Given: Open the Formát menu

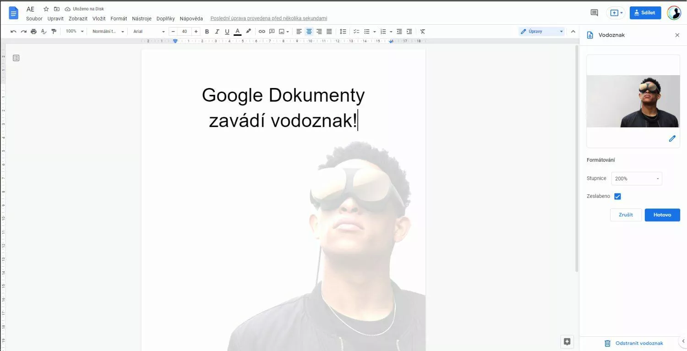Looking at the screenshot, I should [119, 19].
